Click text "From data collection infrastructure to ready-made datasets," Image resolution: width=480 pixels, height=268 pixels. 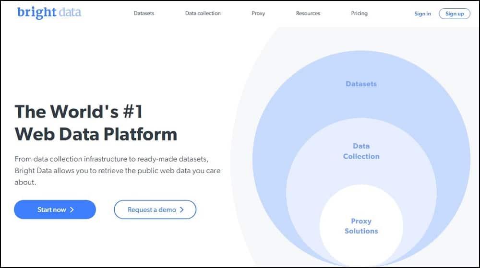[x=111, y=159]
